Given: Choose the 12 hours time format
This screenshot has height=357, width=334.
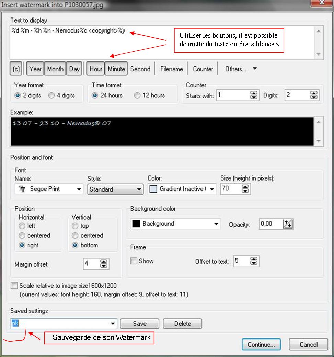Looking at the screenshot, I should tap(137, 96).
